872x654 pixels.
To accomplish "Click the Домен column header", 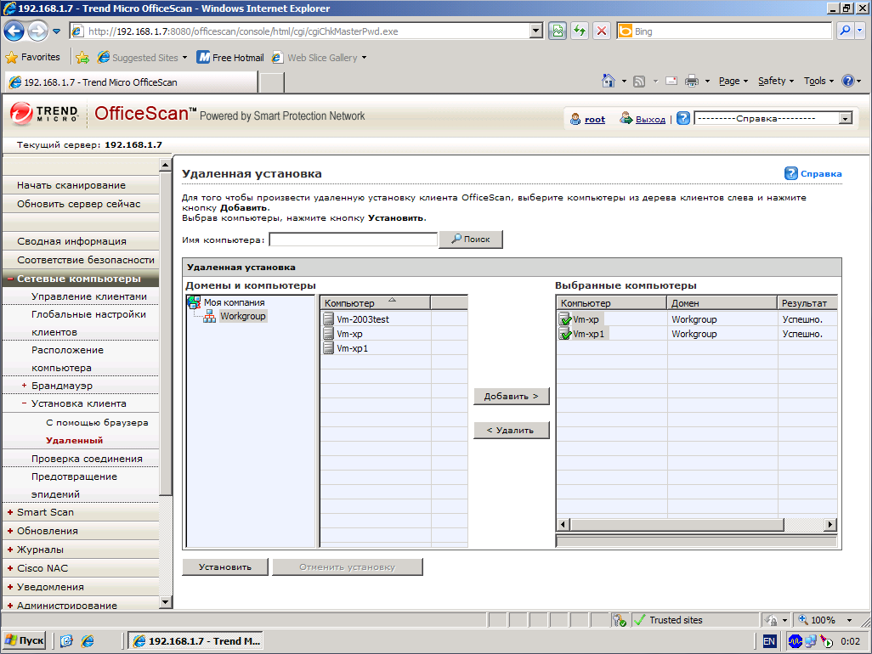I will click(722, 303).
